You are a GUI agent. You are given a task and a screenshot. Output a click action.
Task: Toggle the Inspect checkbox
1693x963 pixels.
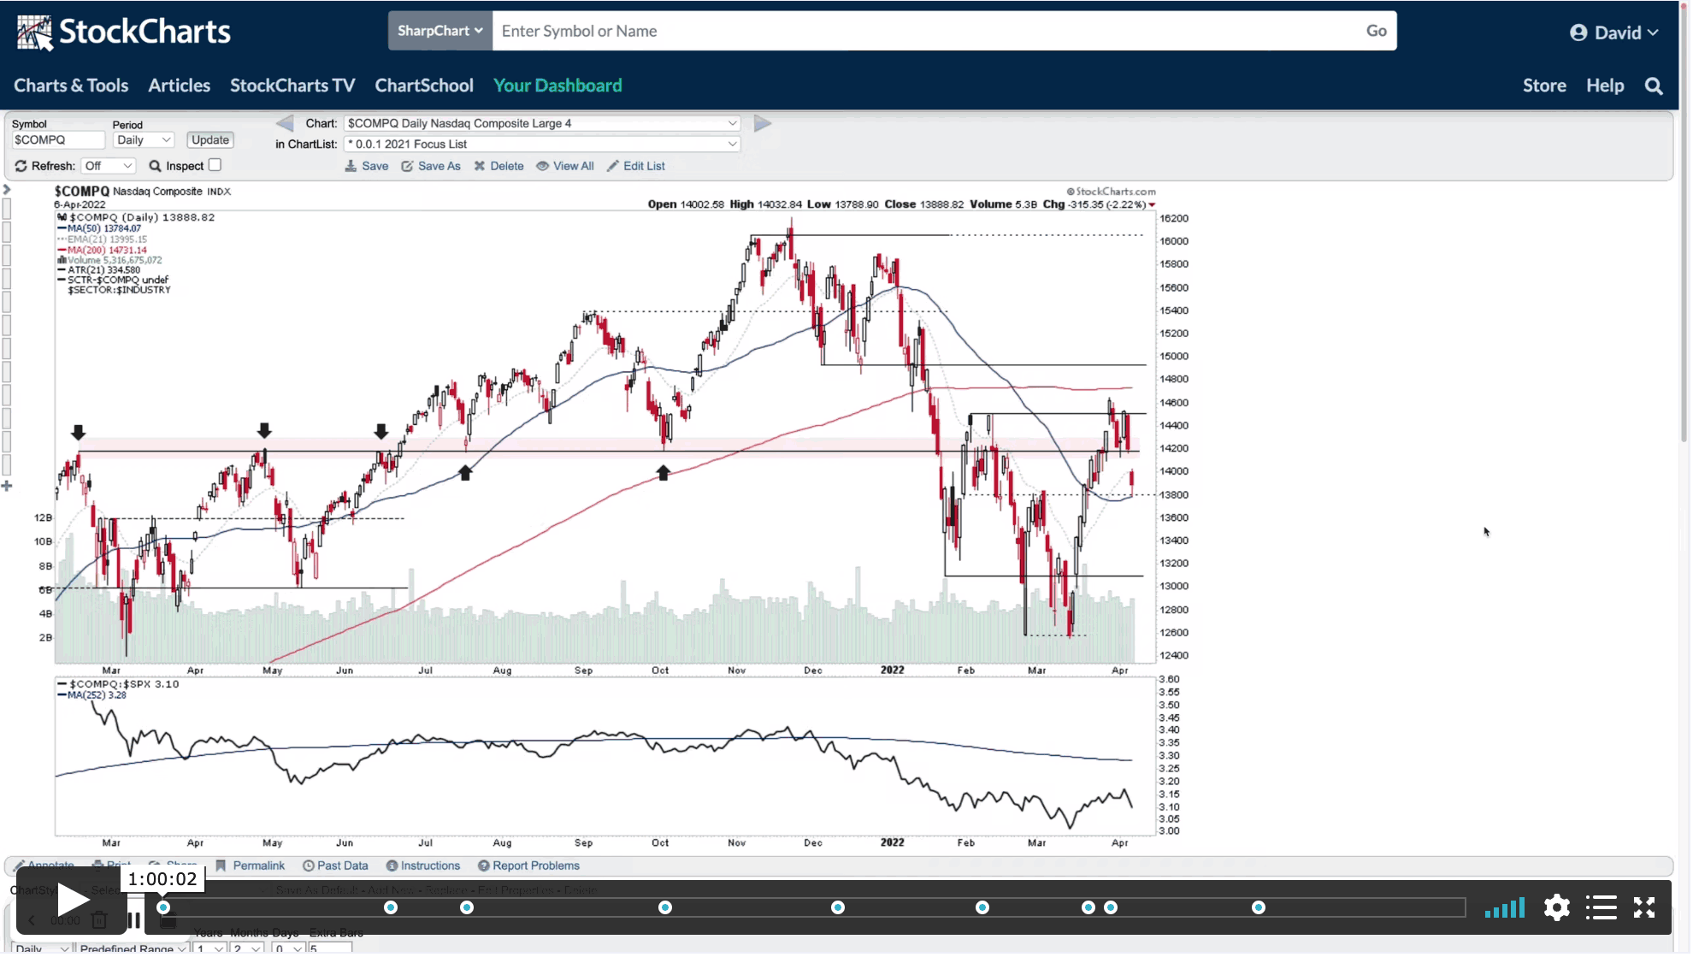coord(215,165)
